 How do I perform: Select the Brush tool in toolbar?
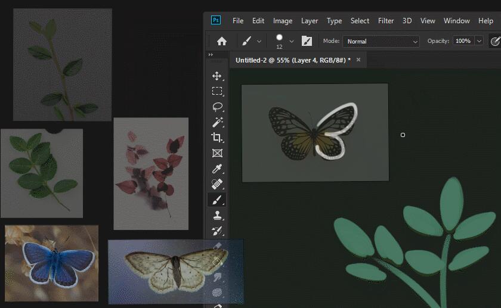pos(217,200)
